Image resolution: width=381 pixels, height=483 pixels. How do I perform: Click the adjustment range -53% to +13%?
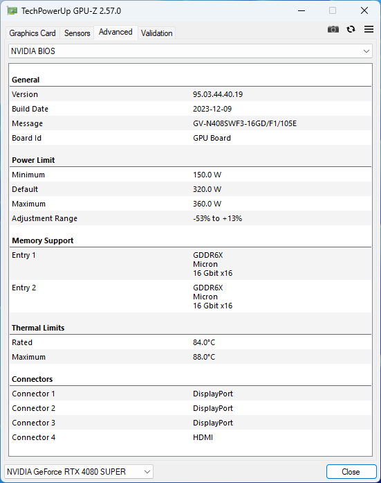point(218,218)
